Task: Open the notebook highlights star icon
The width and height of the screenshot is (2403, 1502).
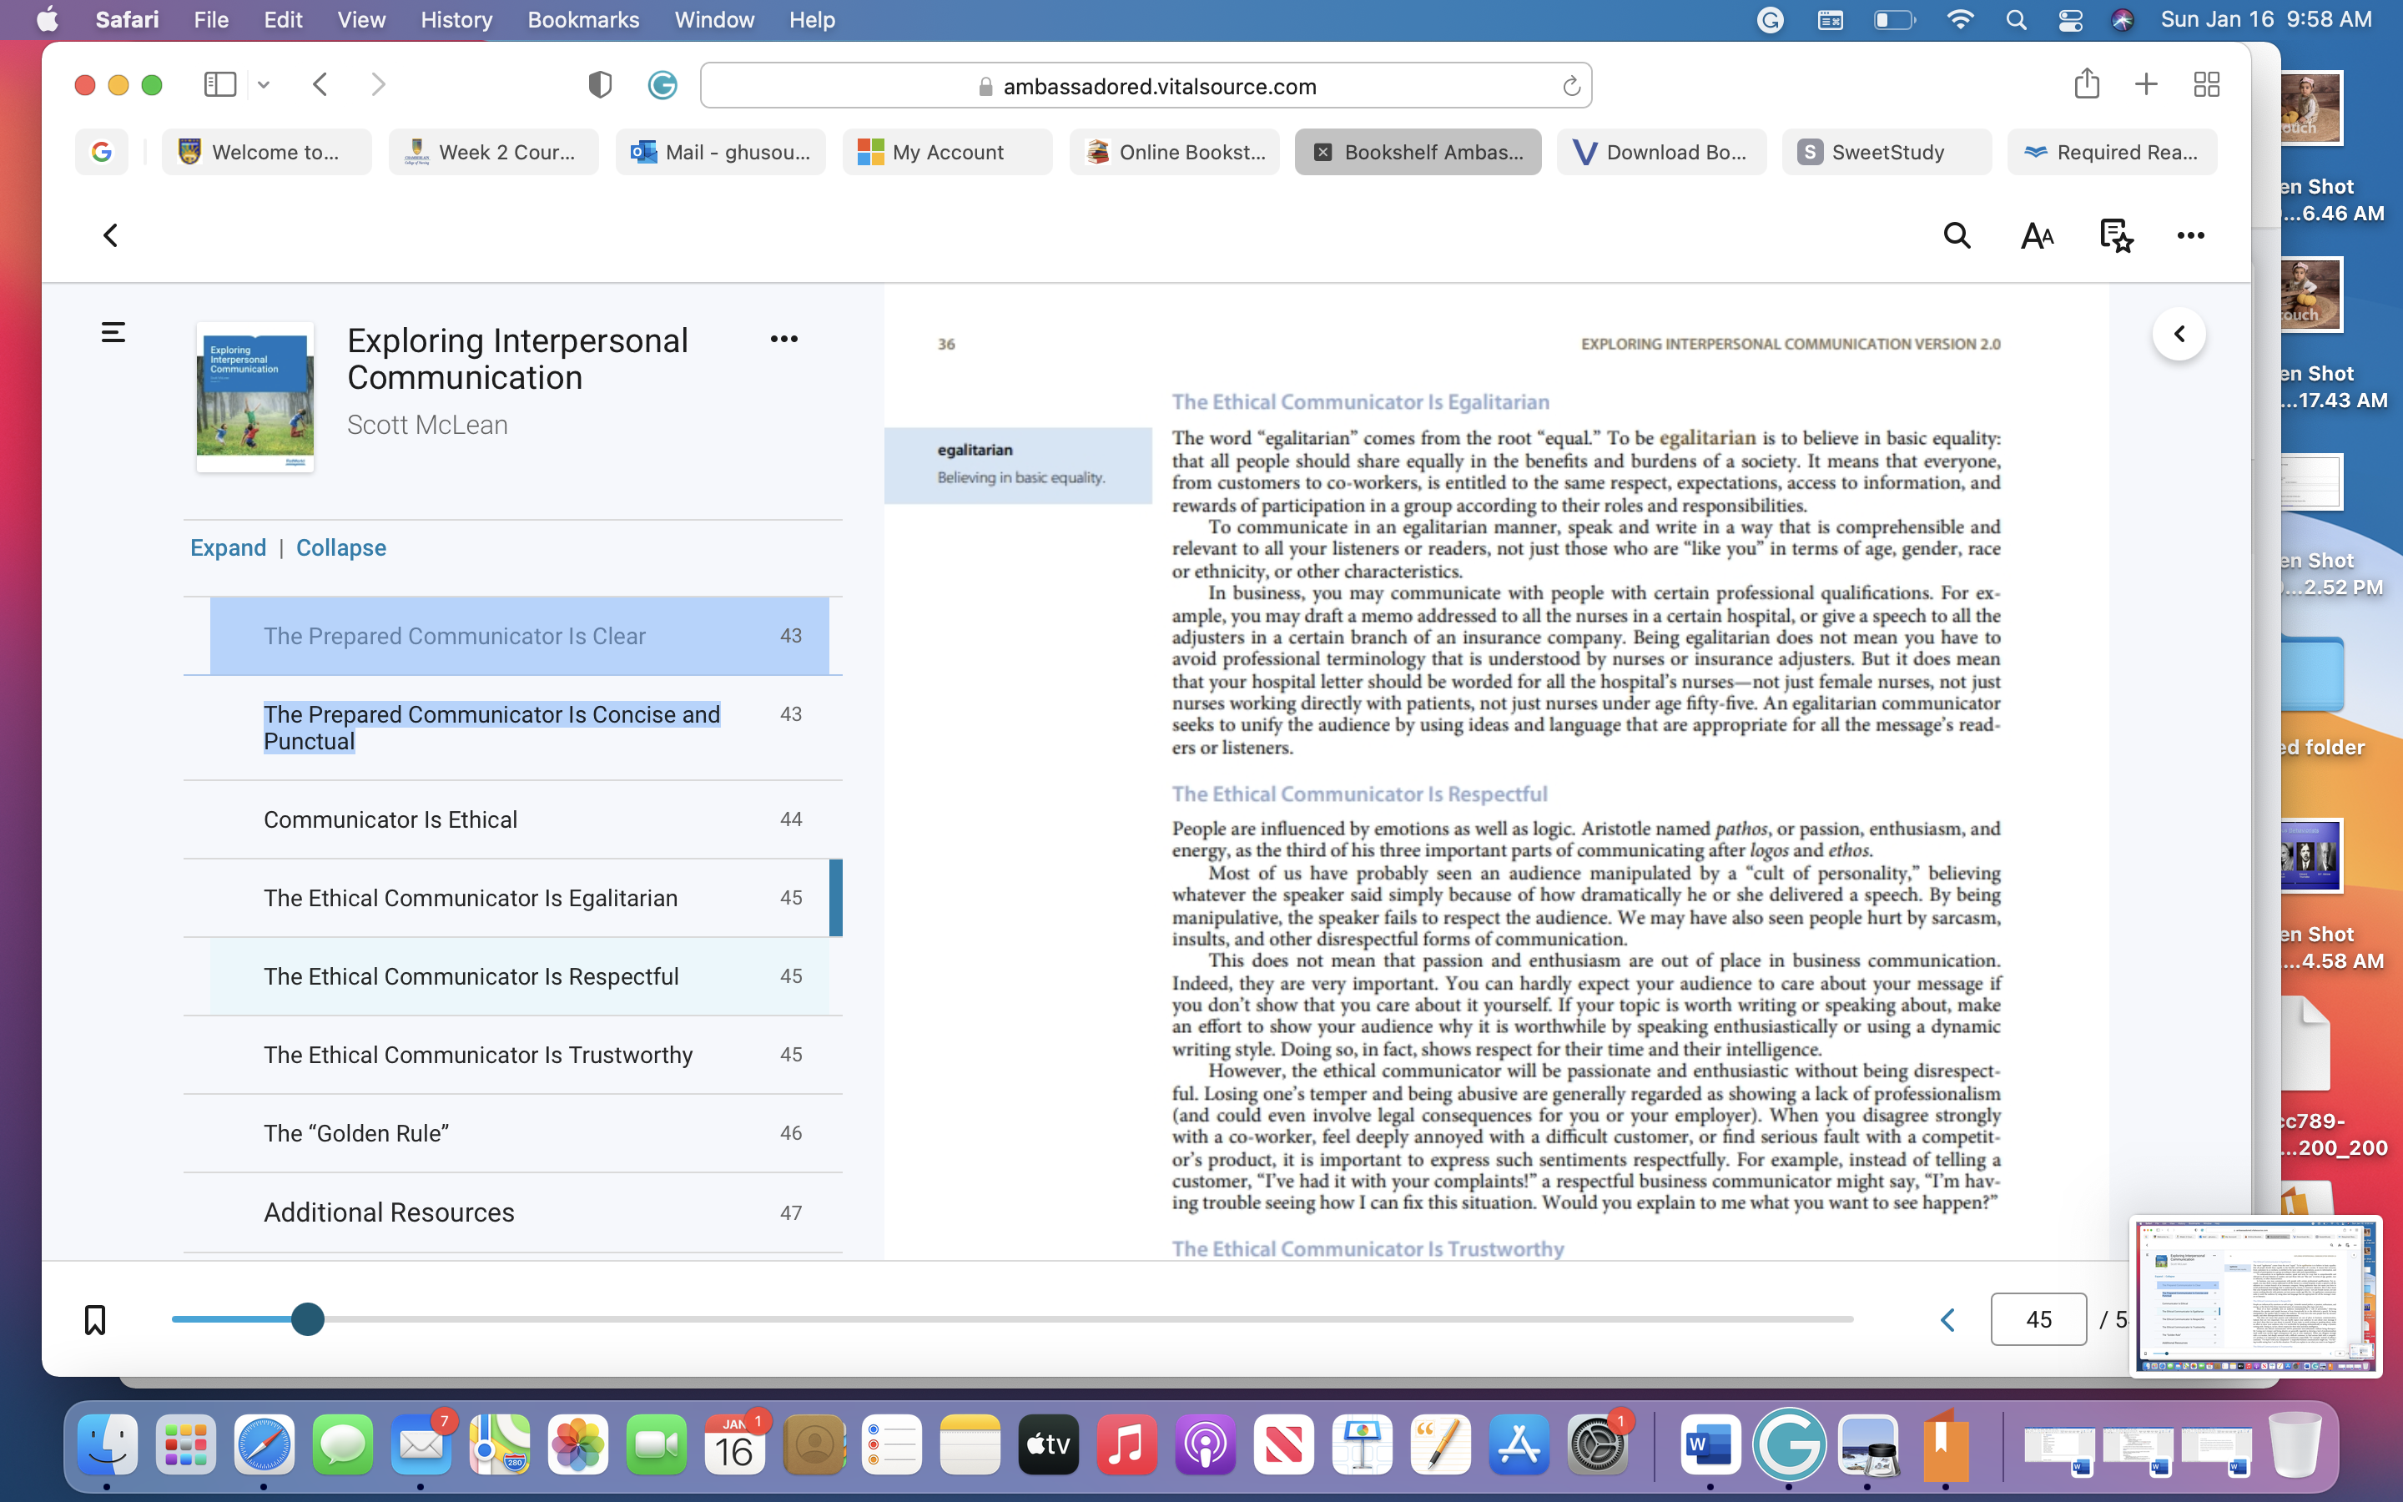Action: (x=2116, y=235)
